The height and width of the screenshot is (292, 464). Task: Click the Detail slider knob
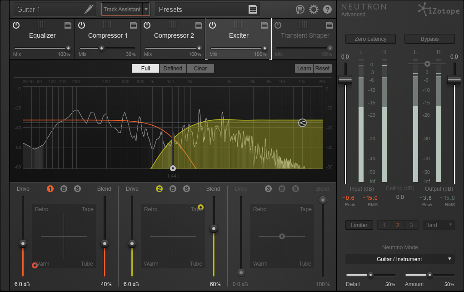coord(370,275)
